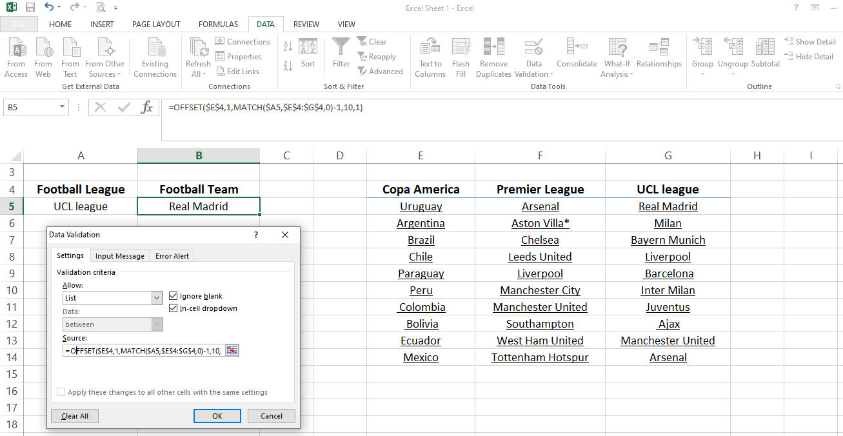Click the Consolidate icon
Screen dimensions: 843x436
tap(577, 49)
